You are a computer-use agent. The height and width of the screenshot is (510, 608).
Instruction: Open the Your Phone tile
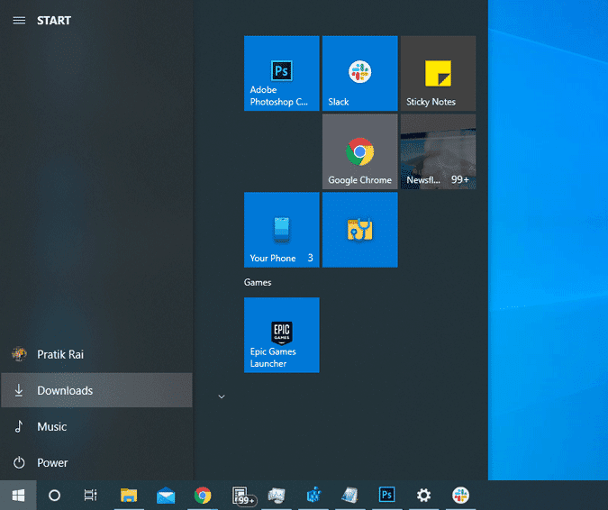coord(282,230)
